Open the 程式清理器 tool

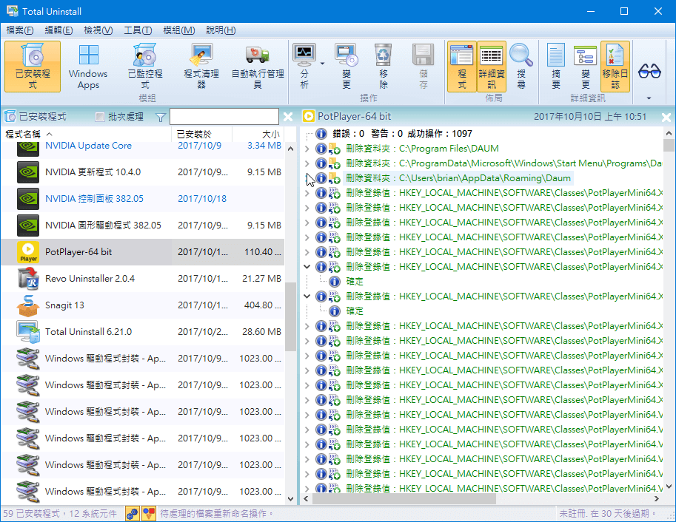201,67
